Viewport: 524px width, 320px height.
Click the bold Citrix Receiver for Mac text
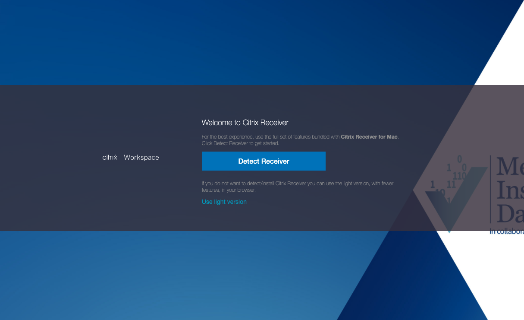coord(369,137)
